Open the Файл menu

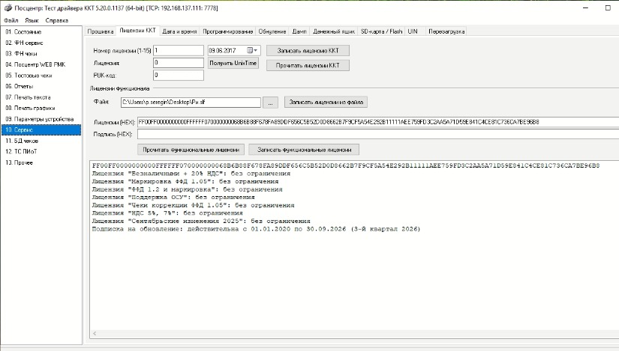tap(11, 20)
